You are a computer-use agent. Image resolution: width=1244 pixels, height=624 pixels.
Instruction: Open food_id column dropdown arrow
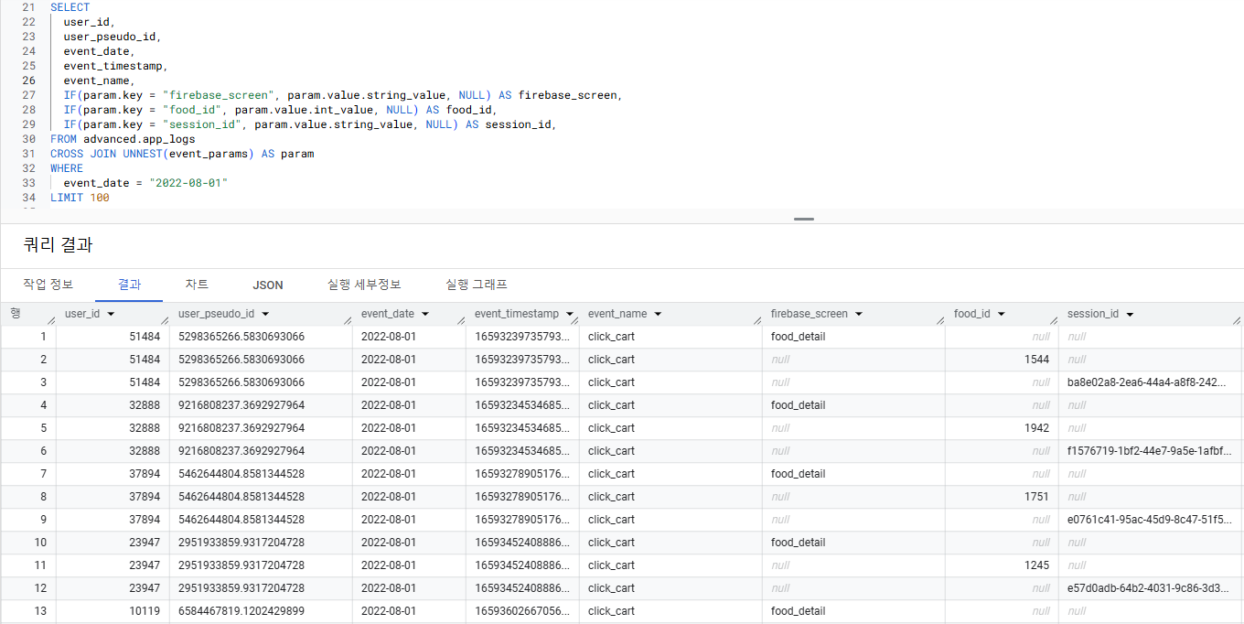coord(1002,314)
